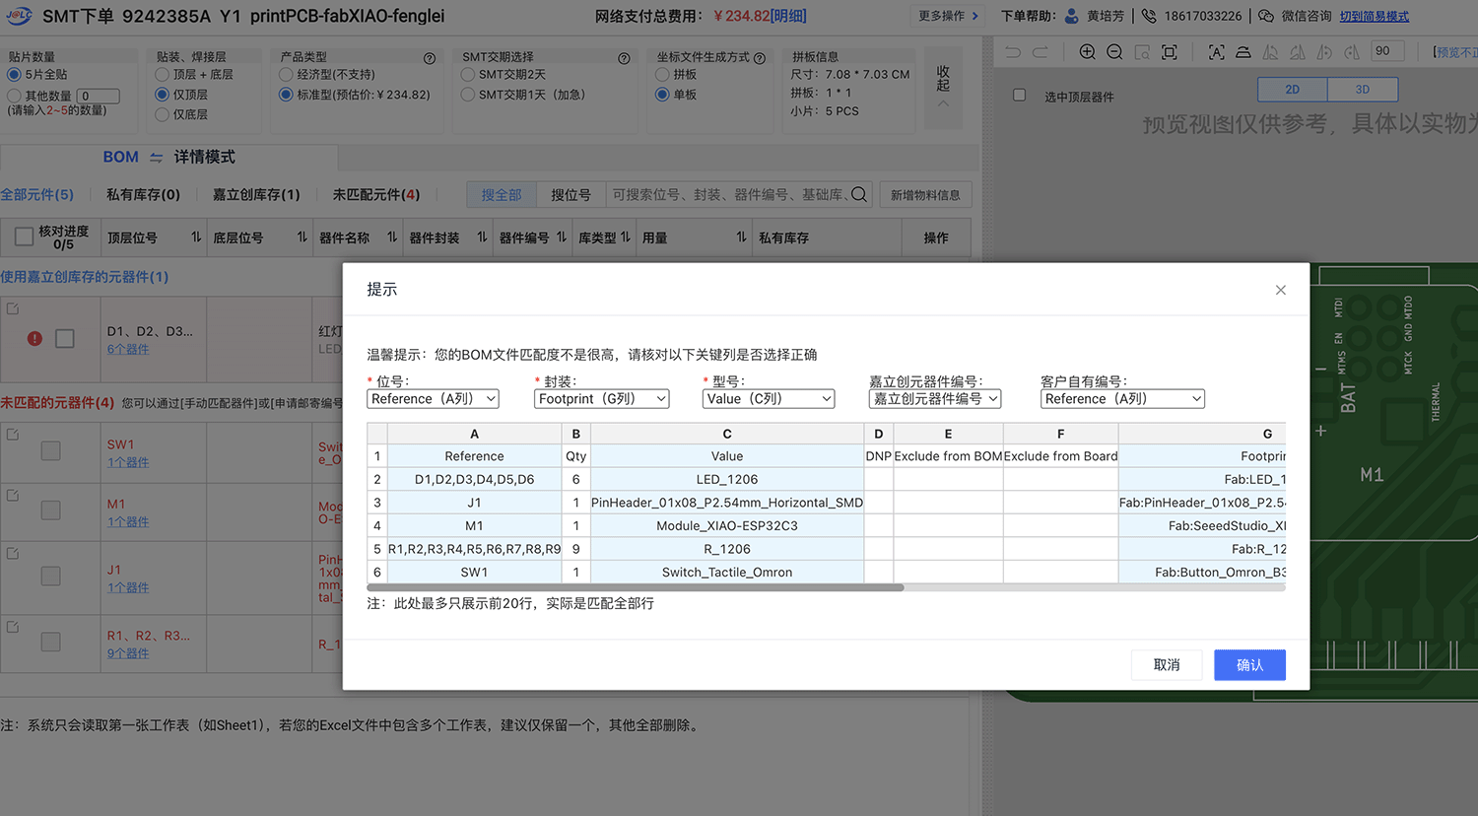This screenshot has width=1478, height=816.
Task: Switch to the 全部元件(5) tab
Action: pos(37,195)
